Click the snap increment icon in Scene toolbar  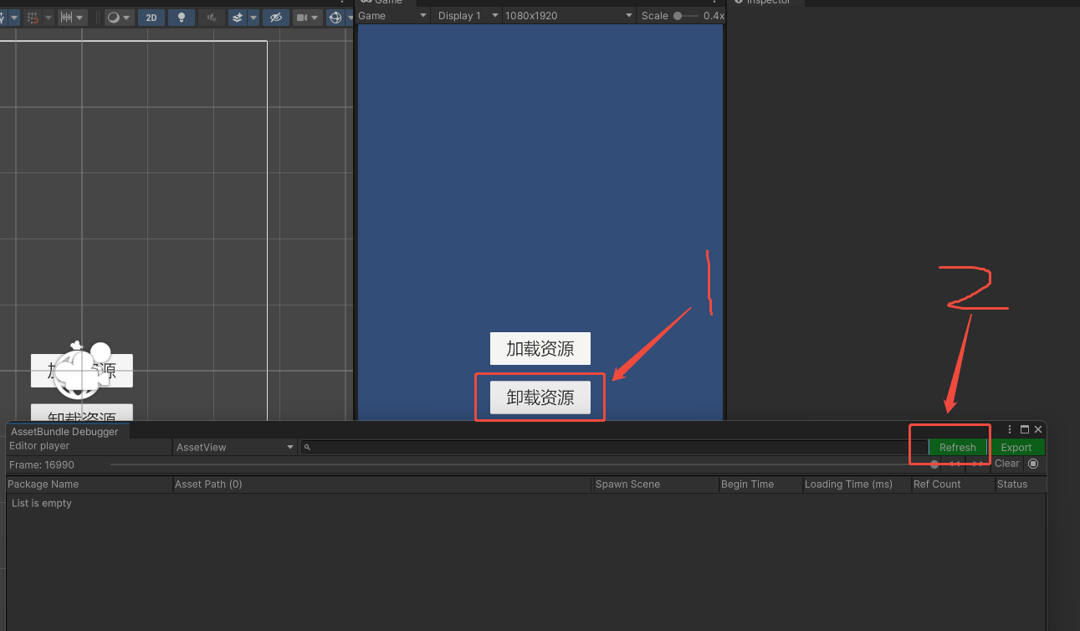(66, 18)
